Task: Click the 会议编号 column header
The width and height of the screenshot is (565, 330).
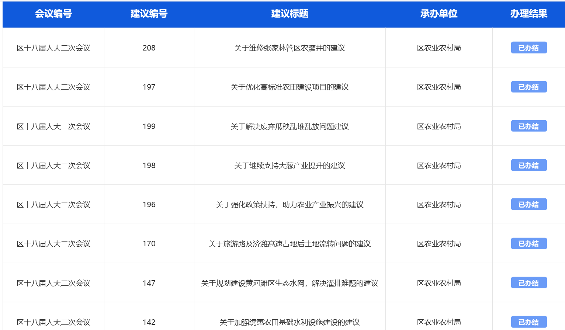Action: (53, 14)
